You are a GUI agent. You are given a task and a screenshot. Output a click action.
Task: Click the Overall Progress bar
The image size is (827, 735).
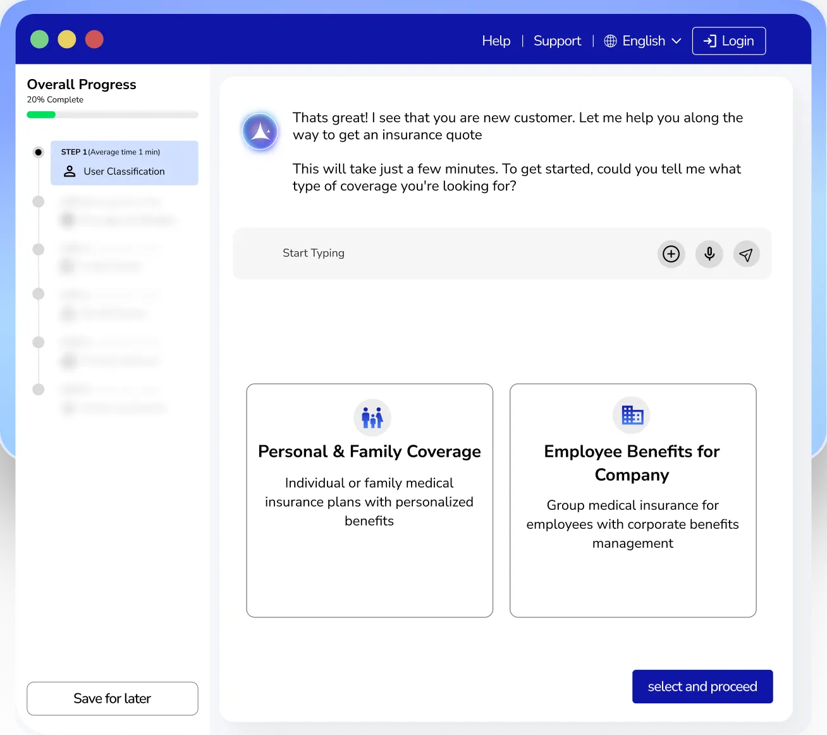[113, 114]
